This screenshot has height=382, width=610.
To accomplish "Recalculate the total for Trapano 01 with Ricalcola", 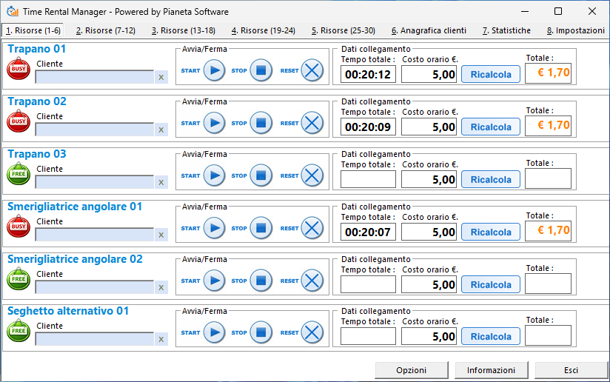I will point(490,74).
